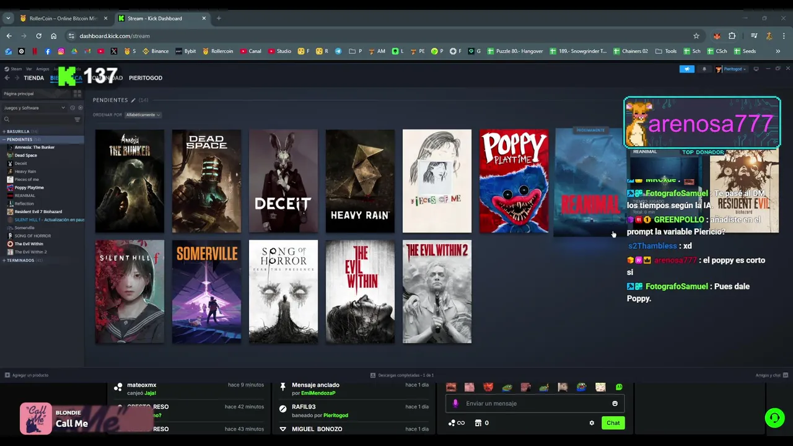Viewport: 793px width, 446px height.
Task: Edit the PENDIENTES collection pencil icon
Action: [133, 100]
